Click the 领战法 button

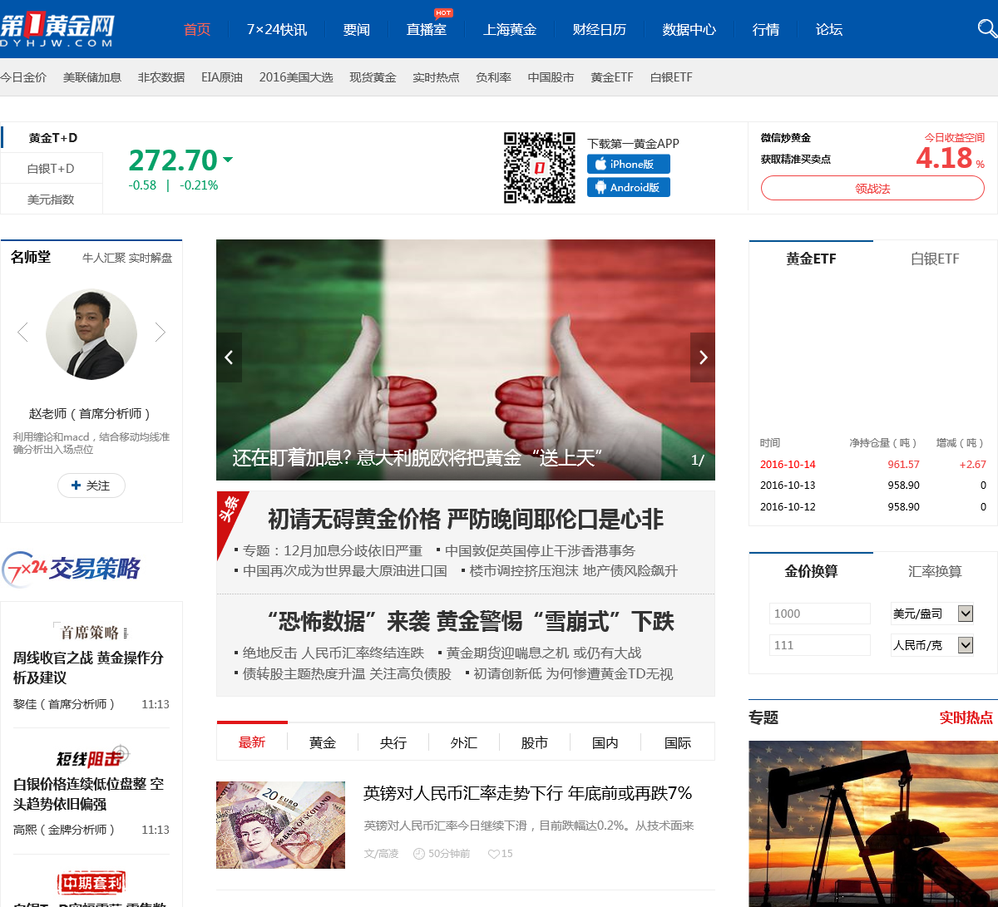872,189
